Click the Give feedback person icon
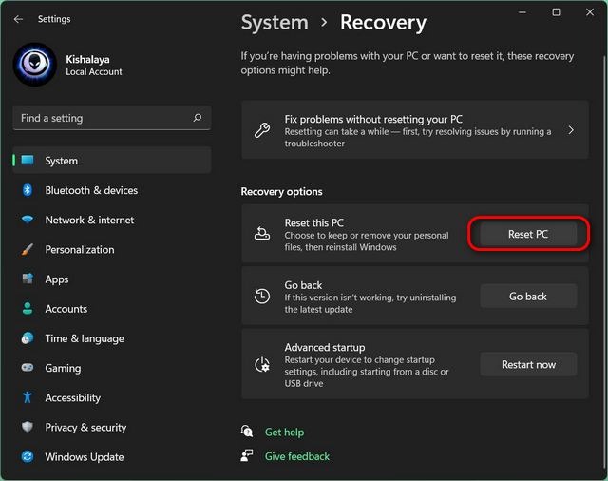The width and height of the screenshot is (608, 481). pos(247,455)
